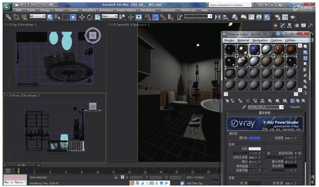
Task: Click the Save File icon in quick access toolbar
Action: coord(28,4)
